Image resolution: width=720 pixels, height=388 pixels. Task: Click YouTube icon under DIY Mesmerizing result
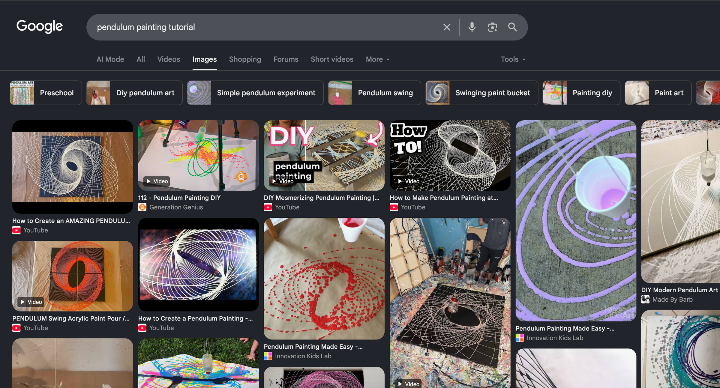(x=268, y=207)
